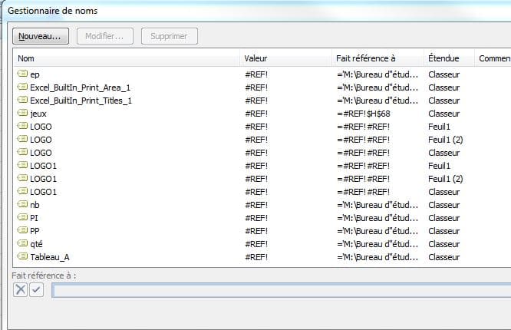Click into the Fait référence à input field
Viewport: 511px width, 330px height.
pos(282,290)
